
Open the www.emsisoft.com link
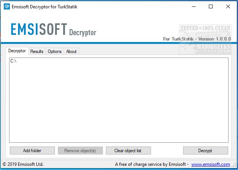(210, 164)
